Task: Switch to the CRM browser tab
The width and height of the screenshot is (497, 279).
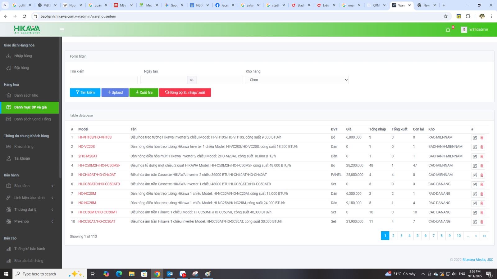Action: 376,5
